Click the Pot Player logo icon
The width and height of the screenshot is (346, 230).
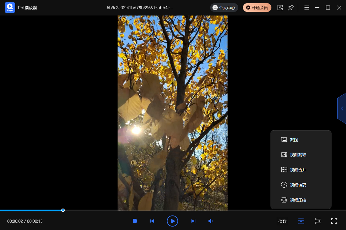click(10, 7)
